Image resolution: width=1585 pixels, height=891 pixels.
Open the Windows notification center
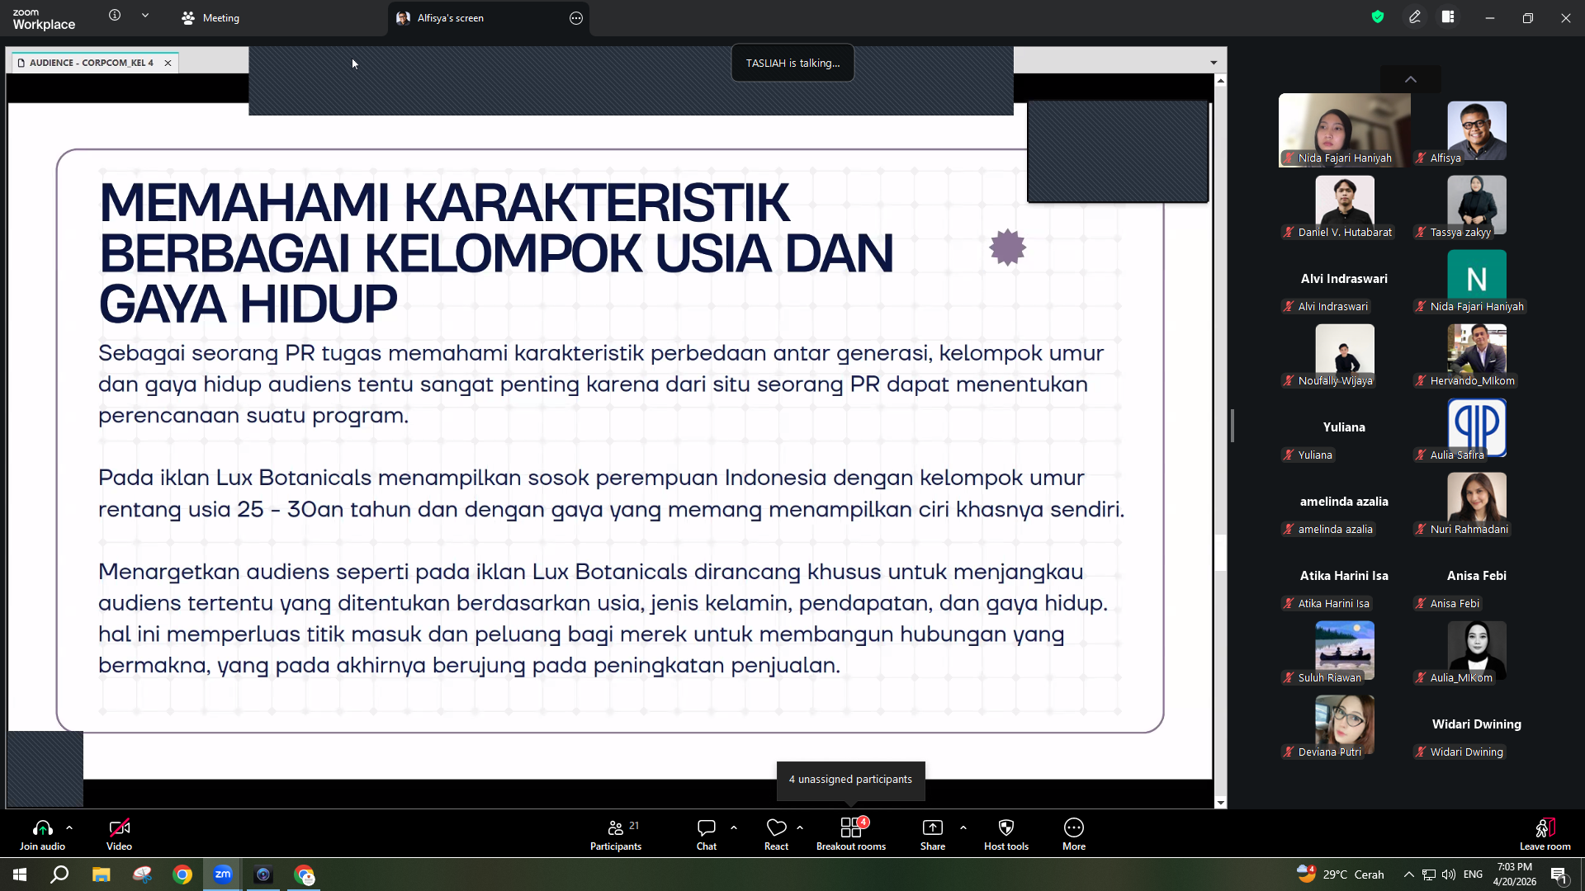(x=1559, y=874)
